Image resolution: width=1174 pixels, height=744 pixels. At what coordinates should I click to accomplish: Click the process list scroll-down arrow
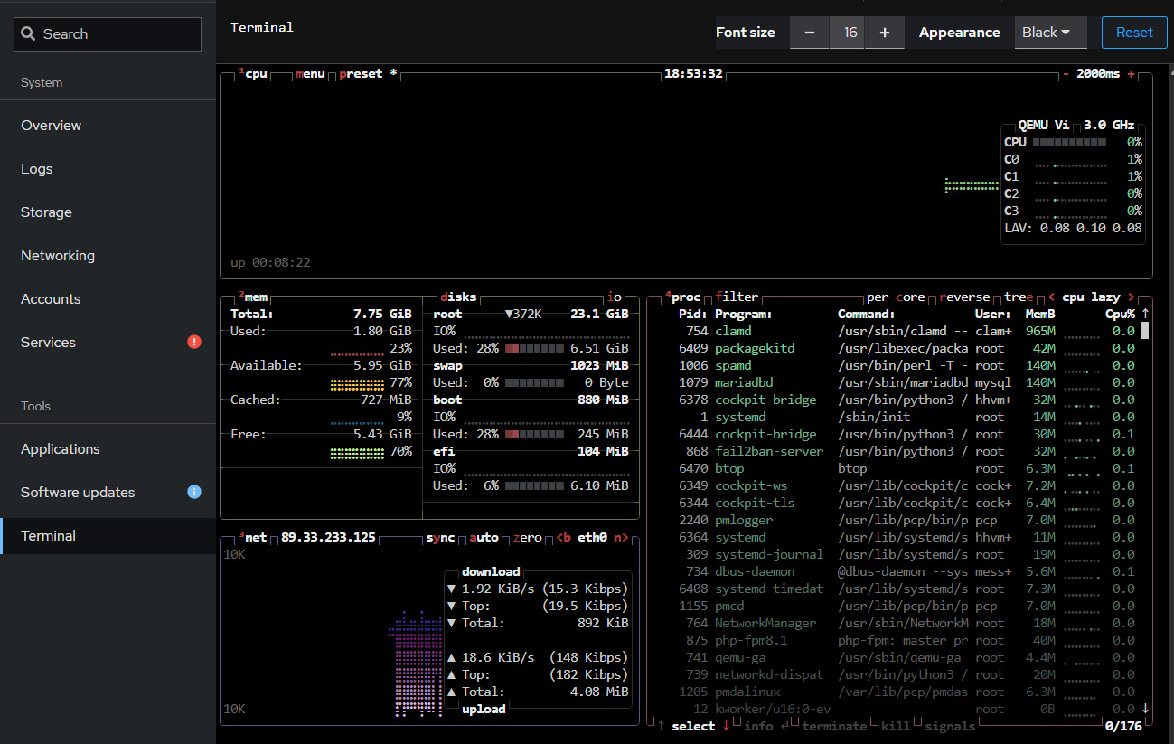click(1145, 709)
